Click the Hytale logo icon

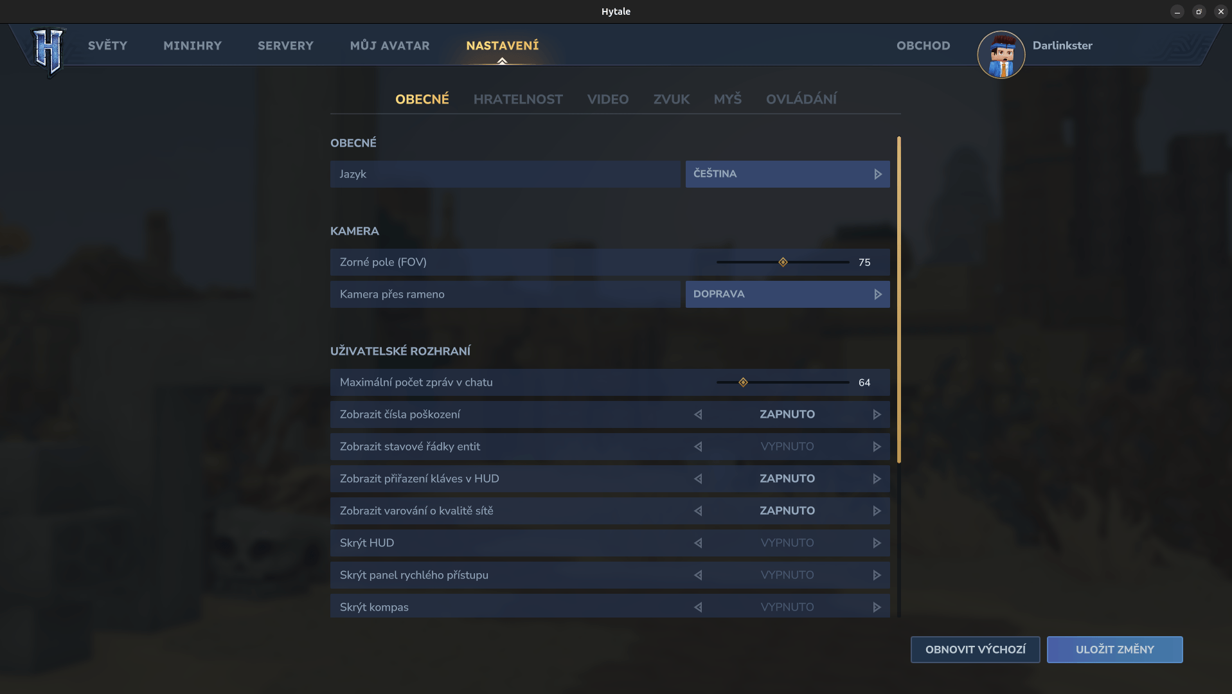[x=48, y=51]
